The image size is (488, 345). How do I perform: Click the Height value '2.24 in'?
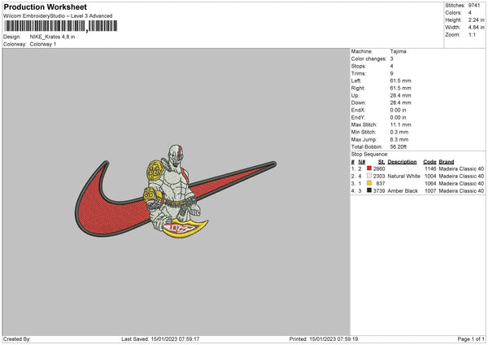point(476,20)
